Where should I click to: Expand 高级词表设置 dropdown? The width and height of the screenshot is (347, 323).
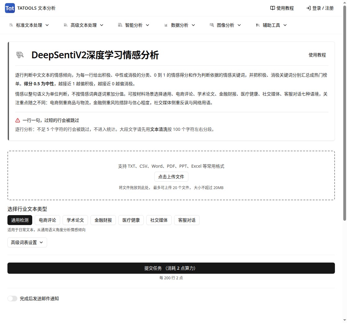click(x=27, y=243)
